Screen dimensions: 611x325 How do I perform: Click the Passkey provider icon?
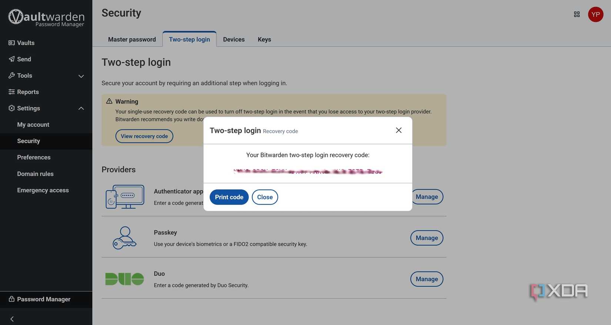[125, 238]
